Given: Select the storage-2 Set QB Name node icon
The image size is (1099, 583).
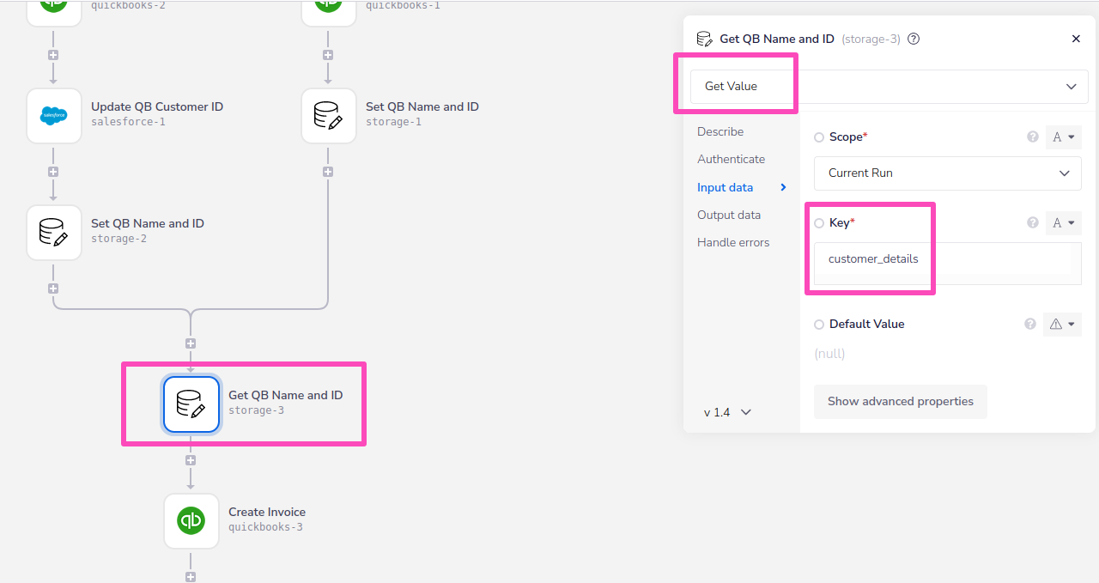Looking at the screenshot, I should click(54, 232).
